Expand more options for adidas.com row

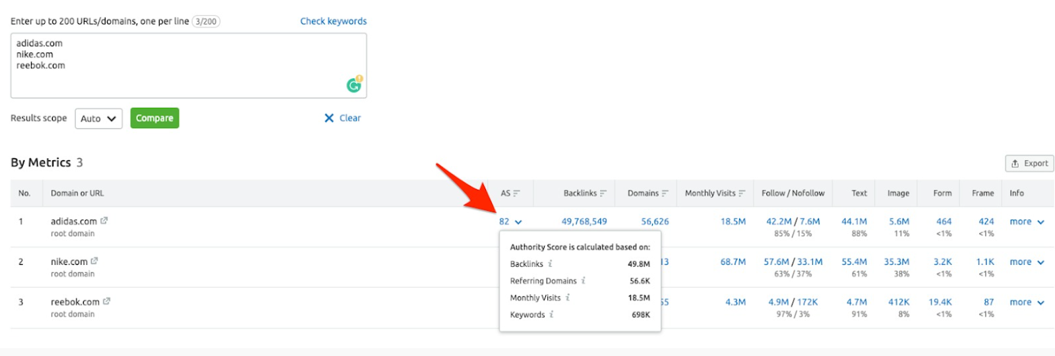coord(1027,222)
